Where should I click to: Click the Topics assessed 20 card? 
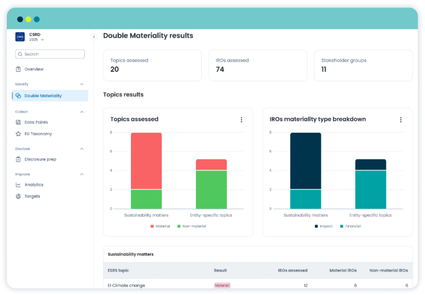tap(152, 65)
